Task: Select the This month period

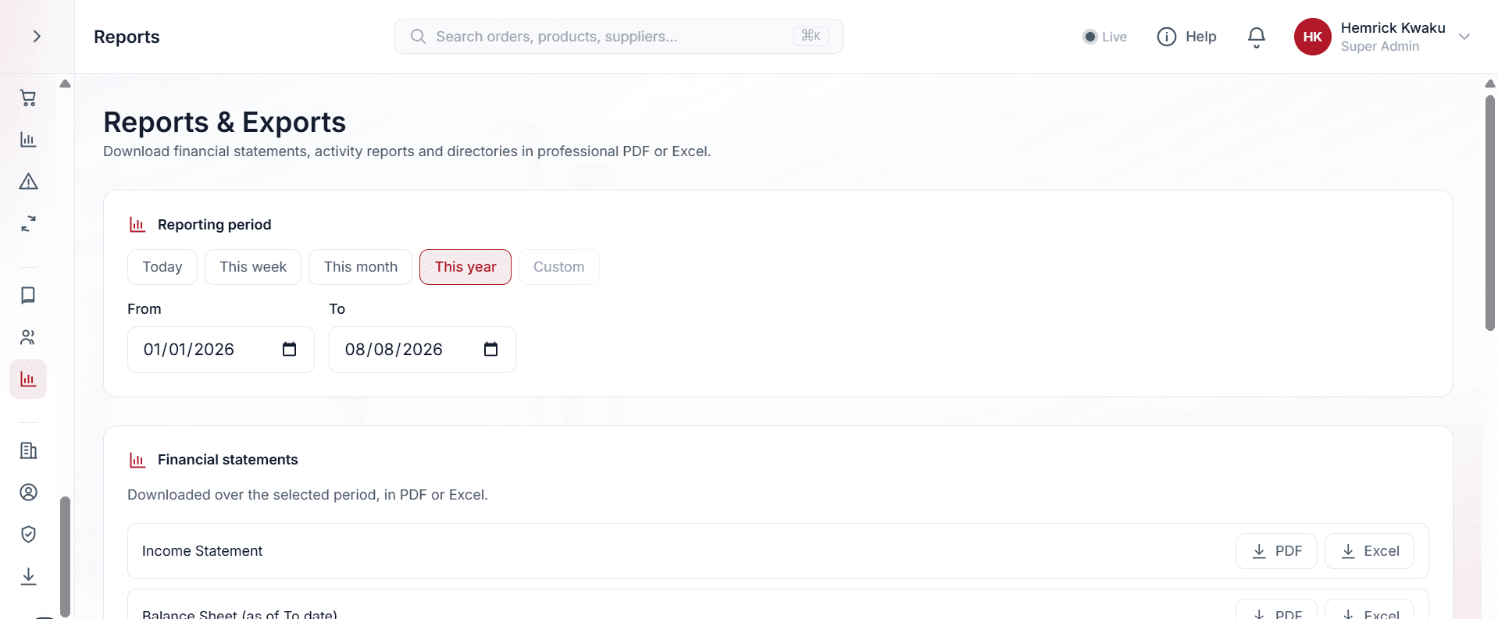Action: point(361,267)
